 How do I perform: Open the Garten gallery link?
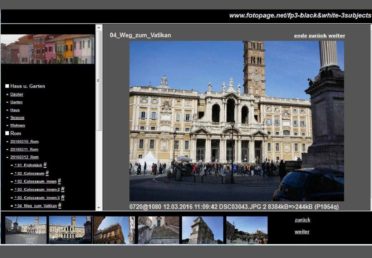click(x=16, y=102)
